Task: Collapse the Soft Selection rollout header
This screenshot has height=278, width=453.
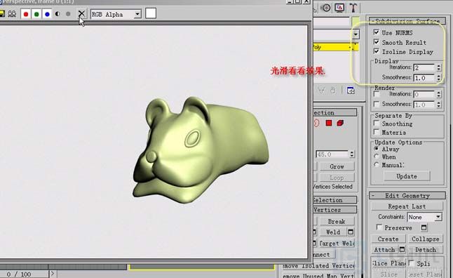Action: [334, 200]
